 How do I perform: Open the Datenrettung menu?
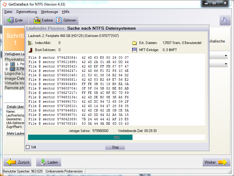click(27, 12)
